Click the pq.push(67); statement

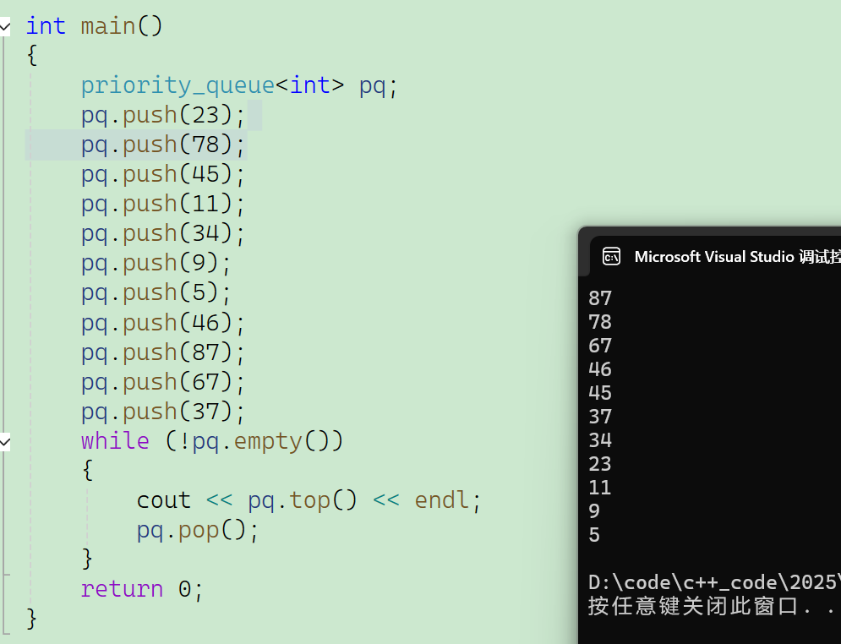(163, 382)
